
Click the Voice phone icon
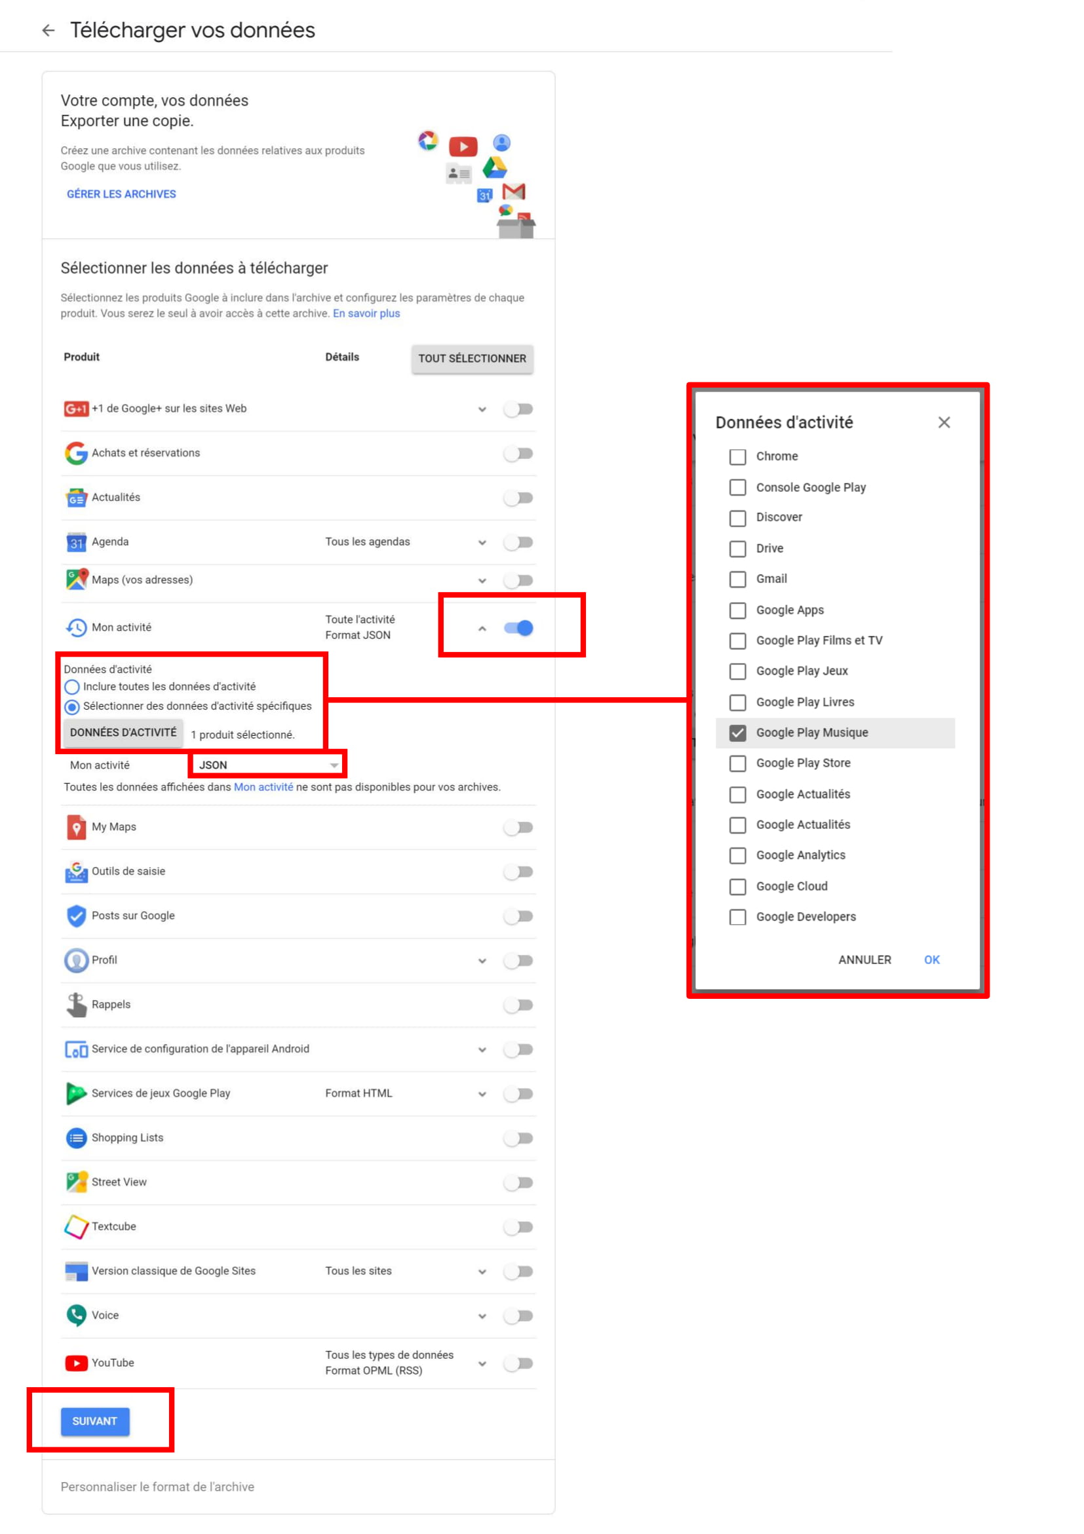tap(76, 1316)
